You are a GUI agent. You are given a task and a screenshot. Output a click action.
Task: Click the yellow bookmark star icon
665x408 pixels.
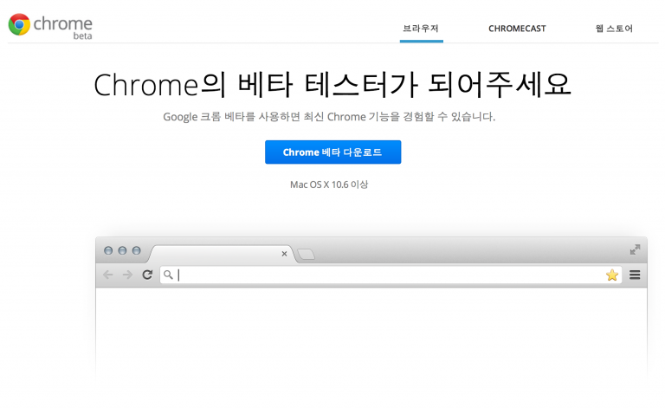tap(612, 275)
